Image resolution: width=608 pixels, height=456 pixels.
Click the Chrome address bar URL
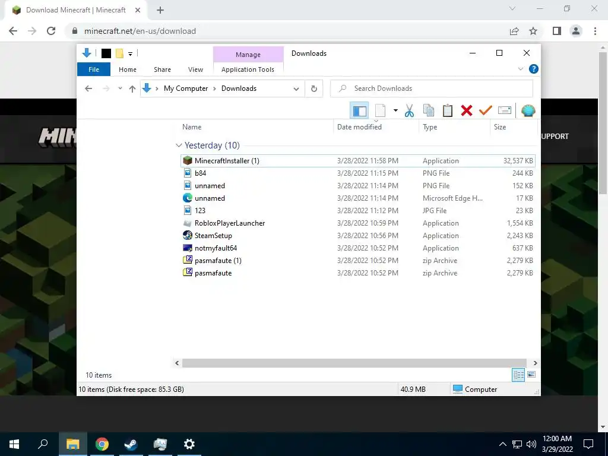click(x=140, y=31)
